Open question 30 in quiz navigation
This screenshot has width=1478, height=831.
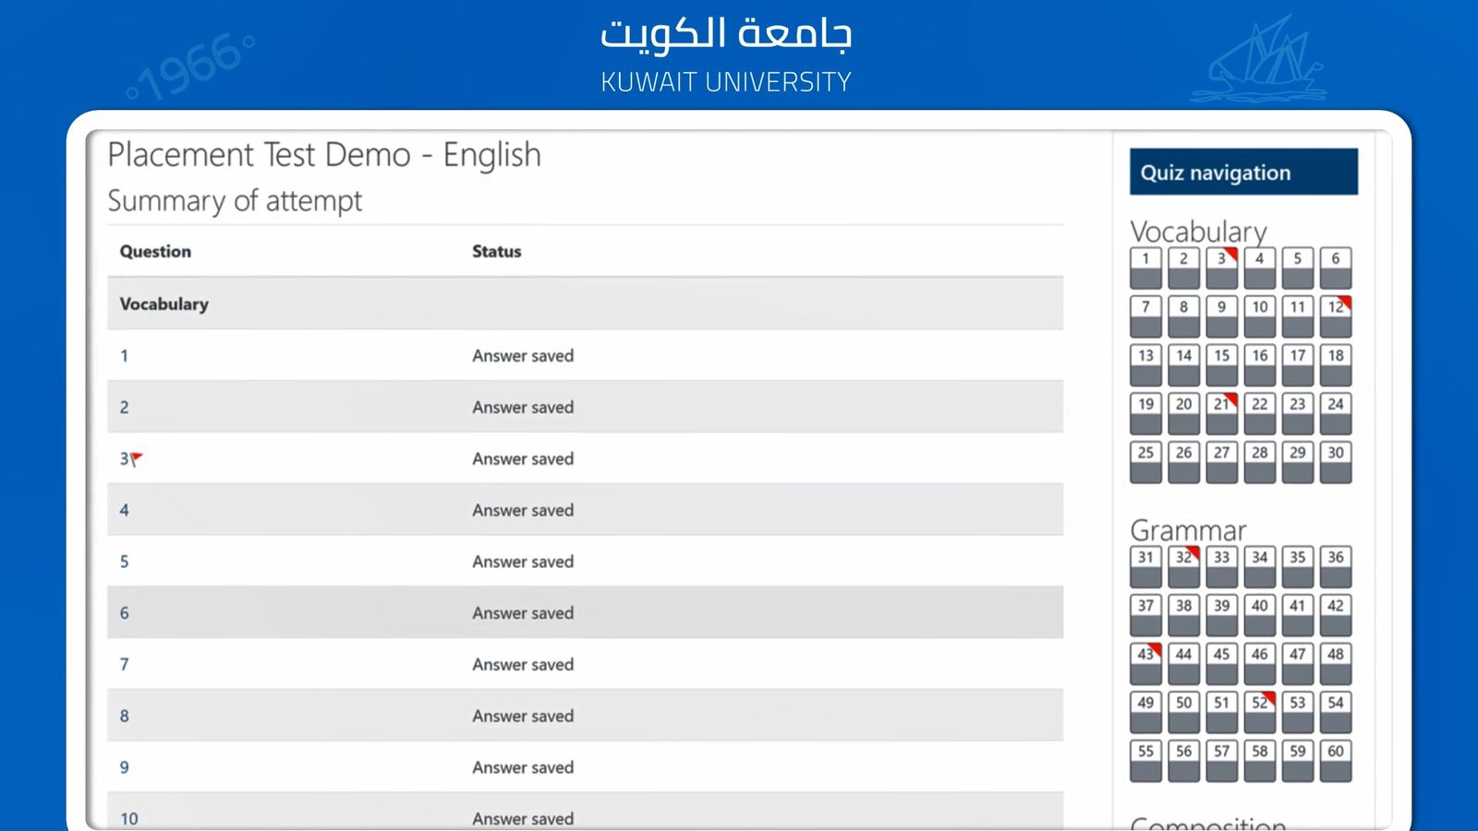coord(1336,463)
